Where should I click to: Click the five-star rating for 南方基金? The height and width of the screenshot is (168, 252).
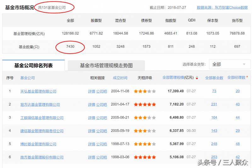click(145, 157)
